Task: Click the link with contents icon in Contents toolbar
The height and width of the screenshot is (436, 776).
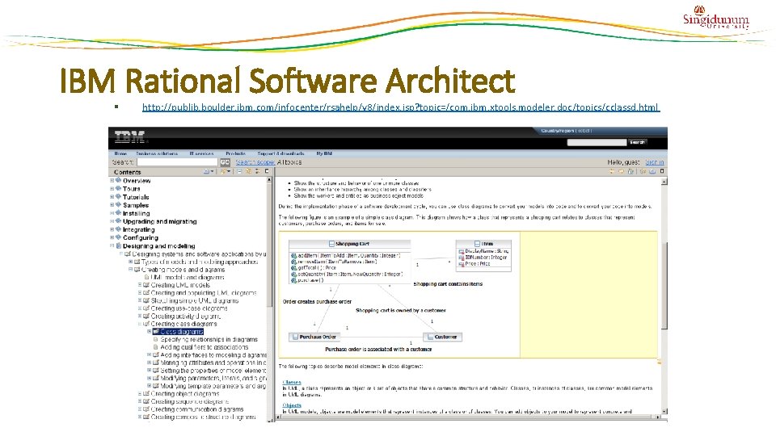Action: pos(248,171)
